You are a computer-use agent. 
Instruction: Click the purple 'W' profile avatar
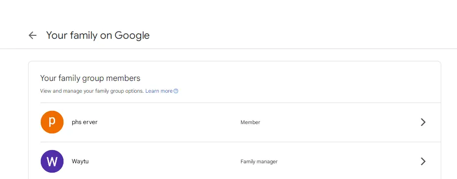(x=52, y=161)
